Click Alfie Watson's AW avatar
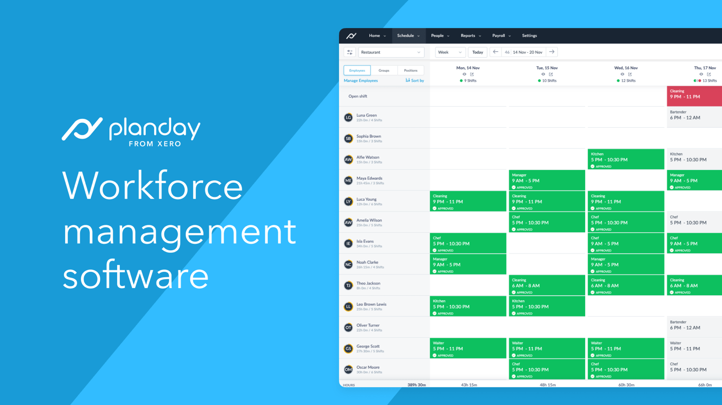The width and height of the screenshot is (722, 405). [x=348, y=160]
